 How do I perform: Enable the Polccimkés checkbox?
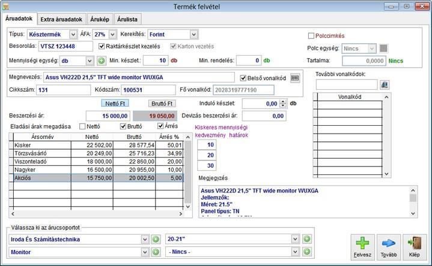click(x=311, y=36)
